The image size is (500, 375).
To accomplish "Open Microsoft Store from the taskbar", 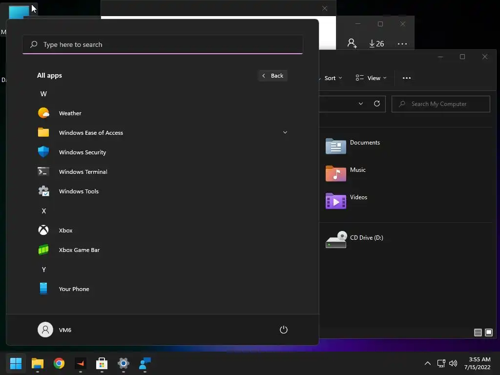I will click(102, 363).
